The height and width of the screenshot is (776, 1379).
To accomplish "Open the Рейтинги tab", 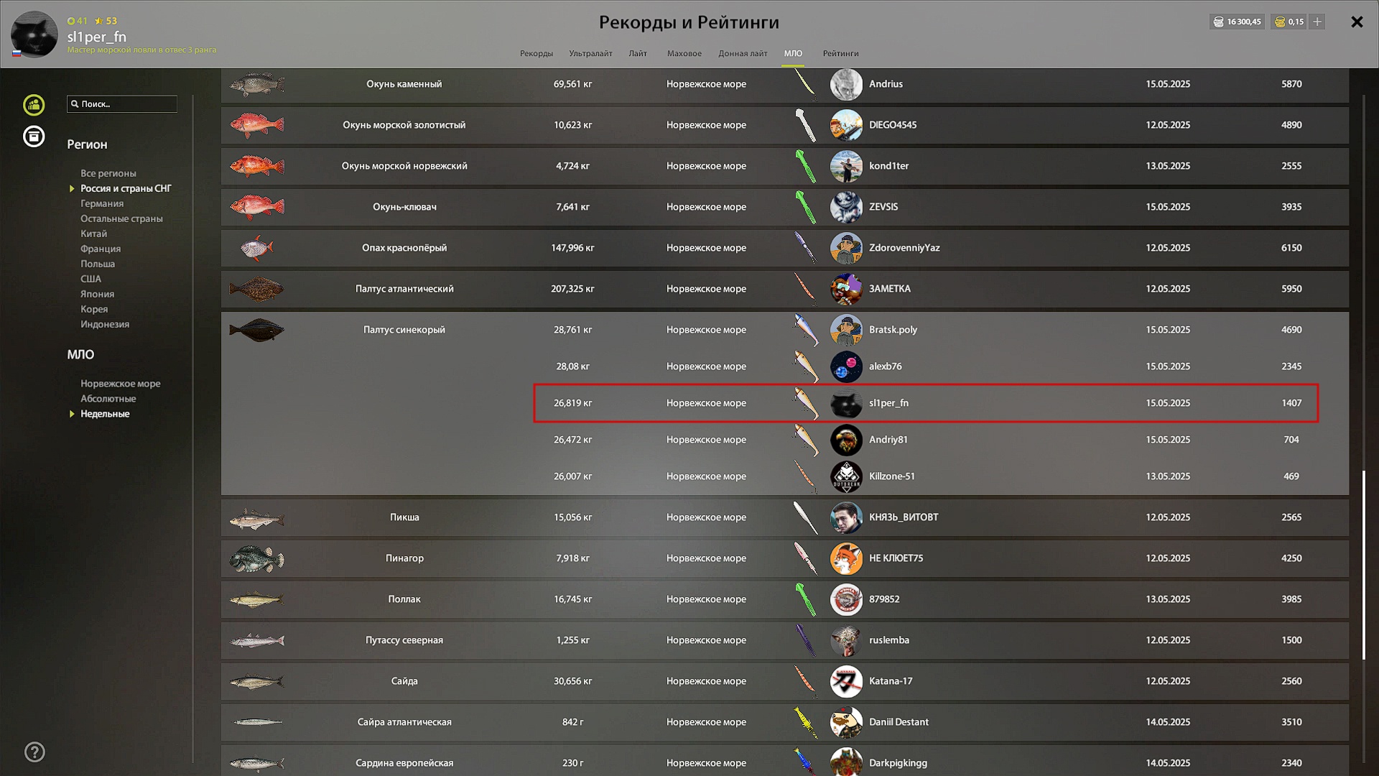I will [840, 53].
